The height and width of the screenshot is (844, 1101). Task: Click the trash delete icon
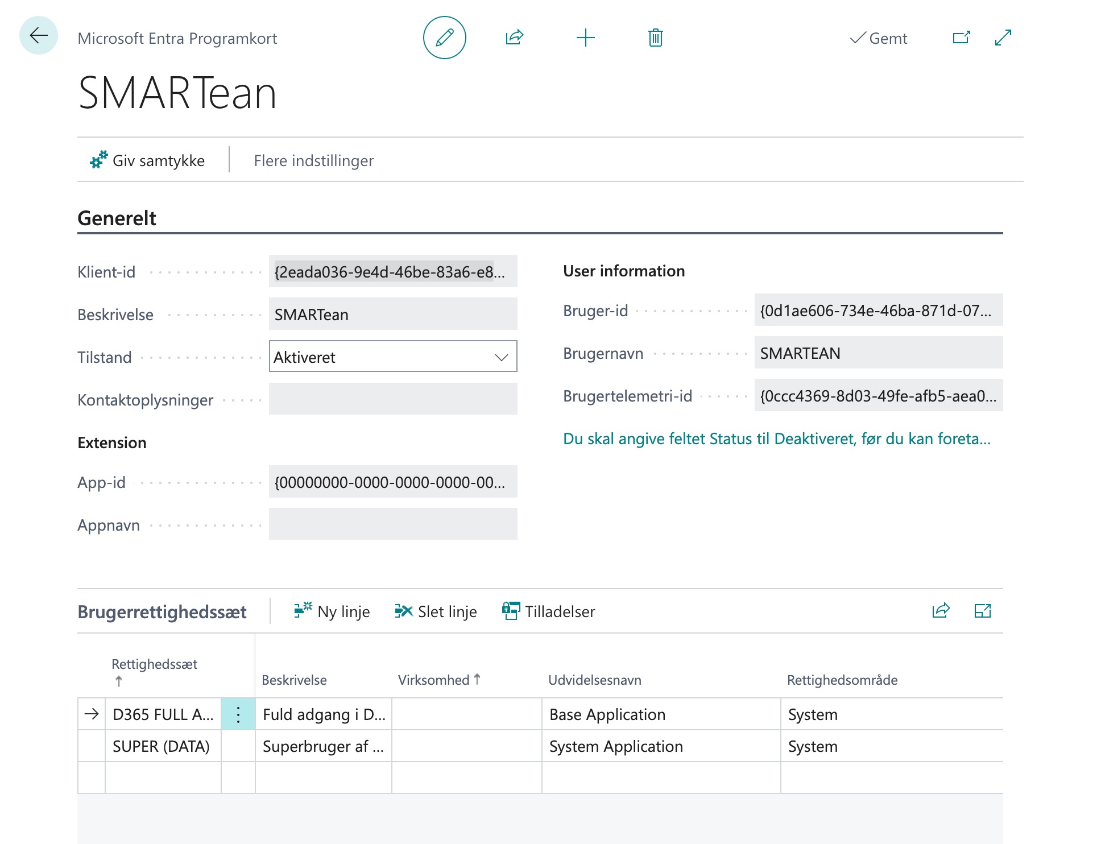coord(655,38)
